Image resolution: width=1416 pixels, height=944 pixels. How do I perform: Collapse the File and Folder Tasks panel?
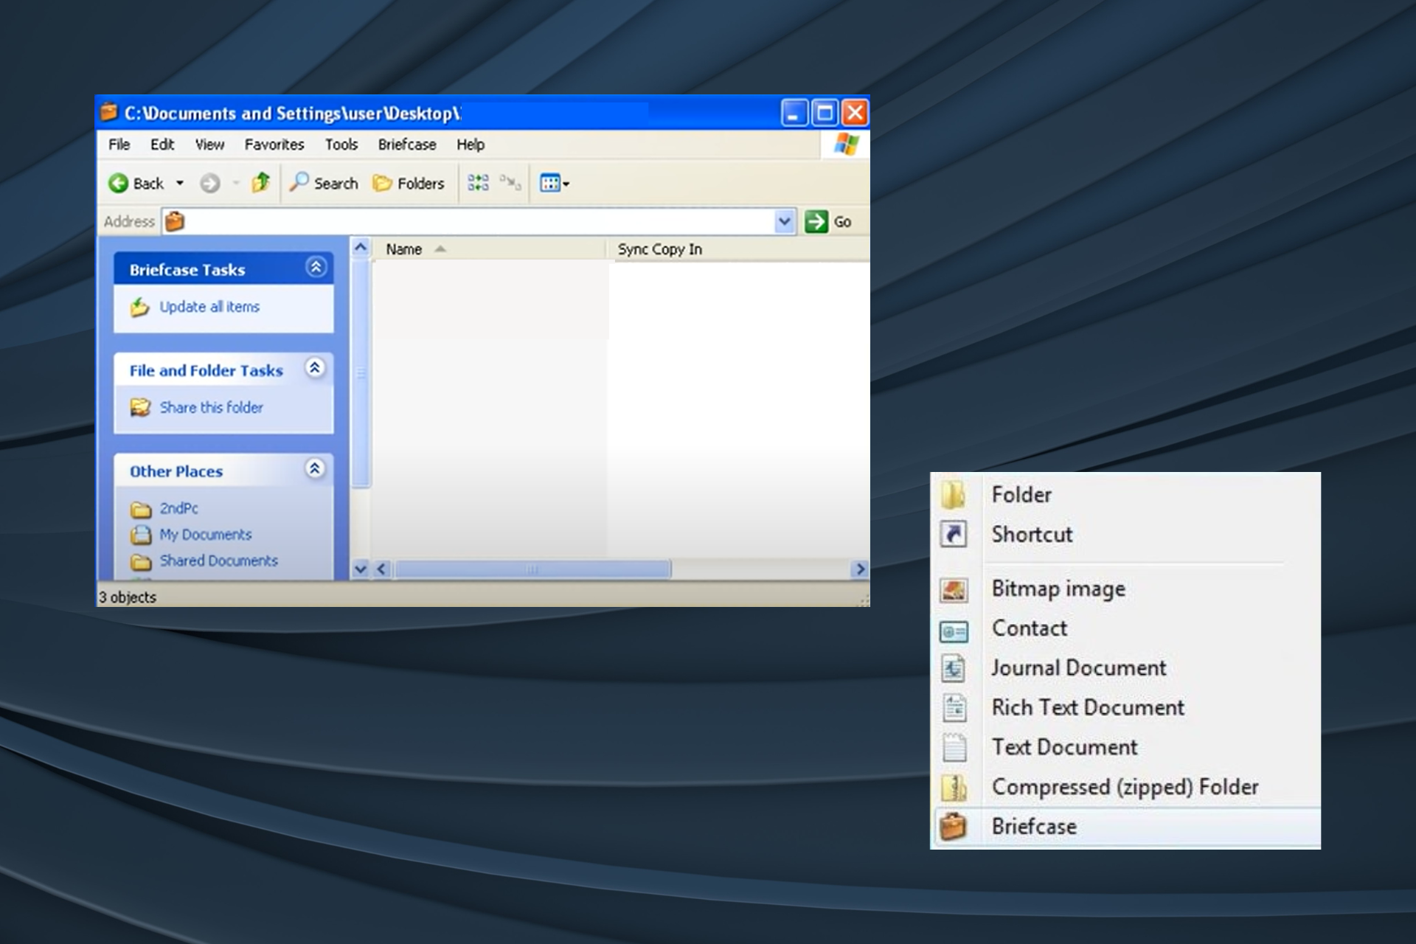(x=315, y=368)
